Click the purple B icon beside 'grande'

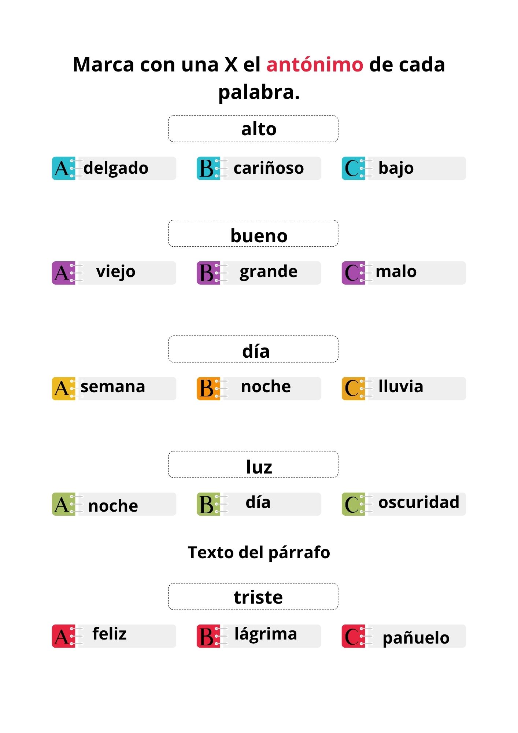pos(208,273)
